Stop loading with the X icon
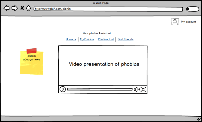Image resolution: width=202 pixels, height=122 pixels. tap(22, 8)
